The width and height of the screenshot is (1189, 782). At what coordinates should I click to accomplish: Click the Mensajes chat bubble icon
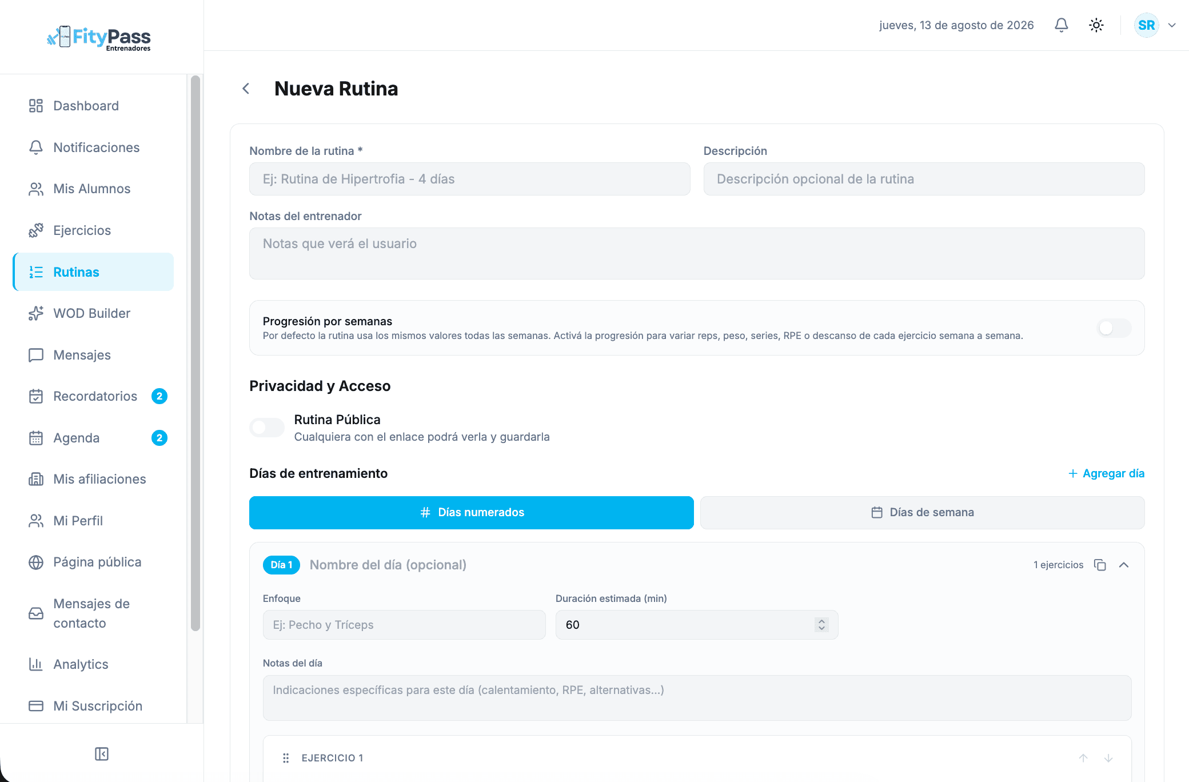click(36, 355)
